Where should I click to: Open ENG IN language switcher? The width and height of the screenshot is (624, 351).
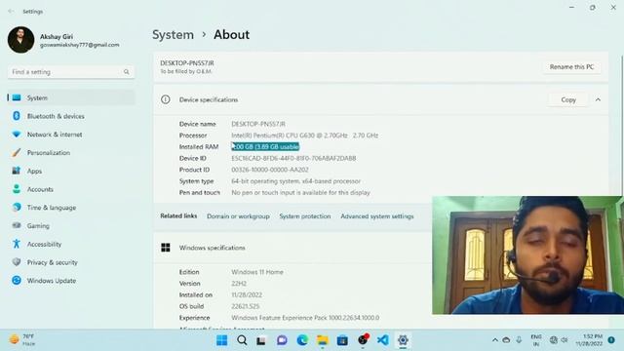click(536, 340)
